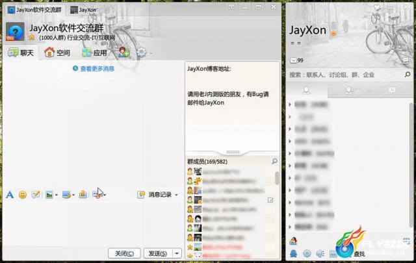Open the screenshot options dropdown arrow
This screenshot has height=263, width=416.
[x=73, y=195]
